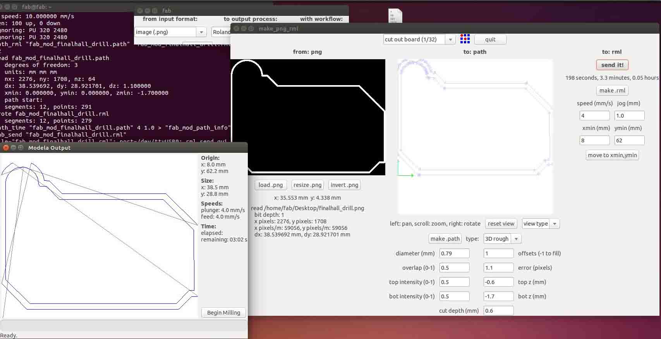Click the error (pixels) input field

499,268
